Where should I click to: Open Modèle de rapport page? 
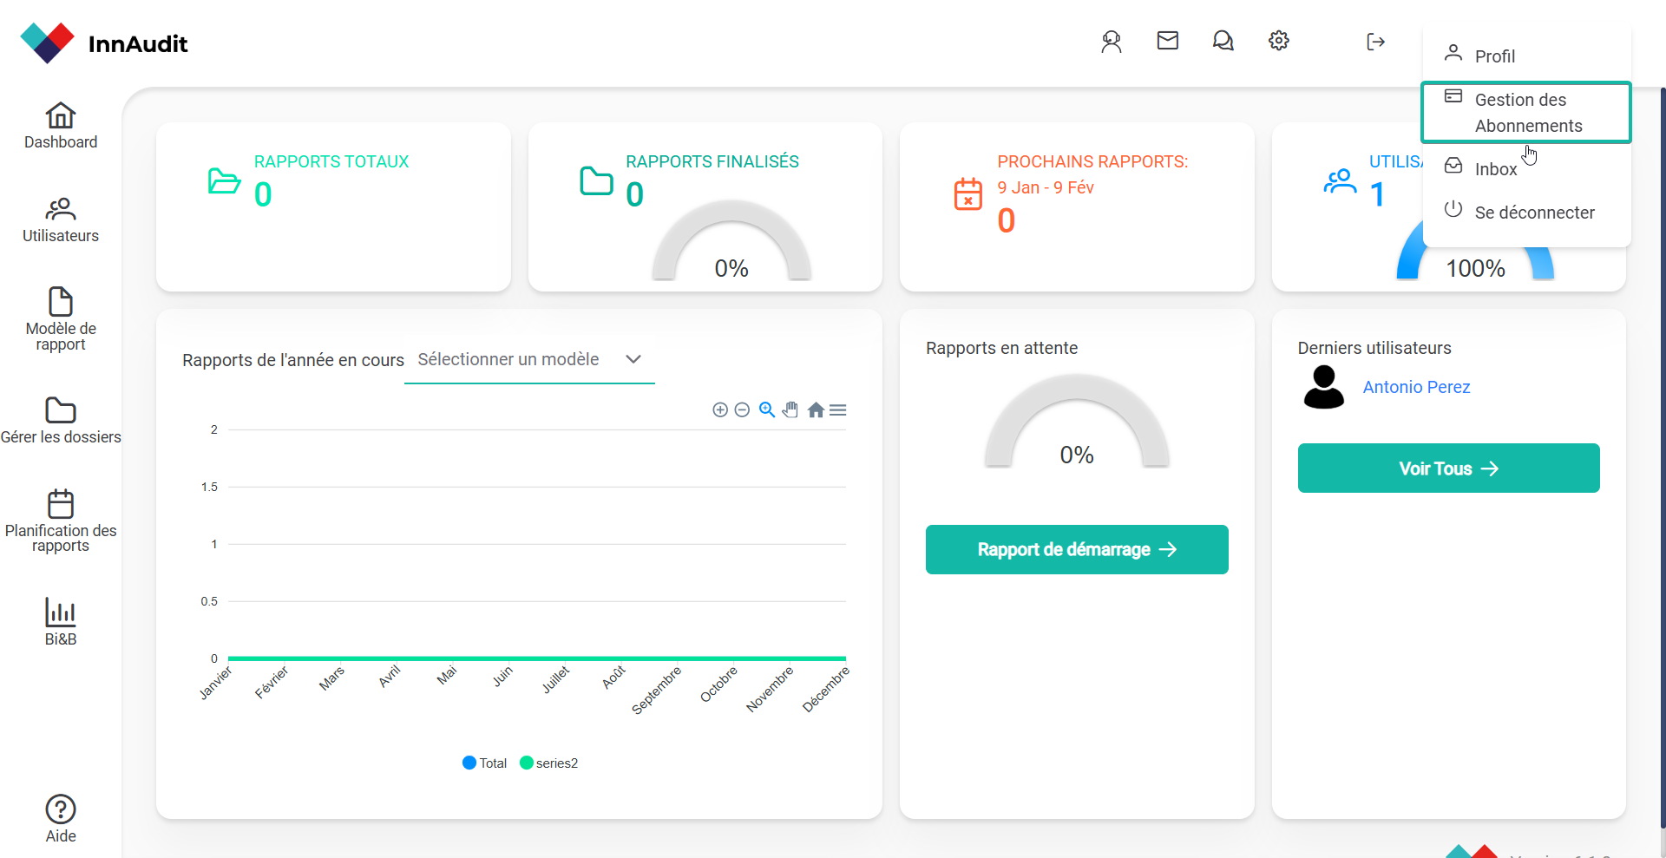[61, 318]
